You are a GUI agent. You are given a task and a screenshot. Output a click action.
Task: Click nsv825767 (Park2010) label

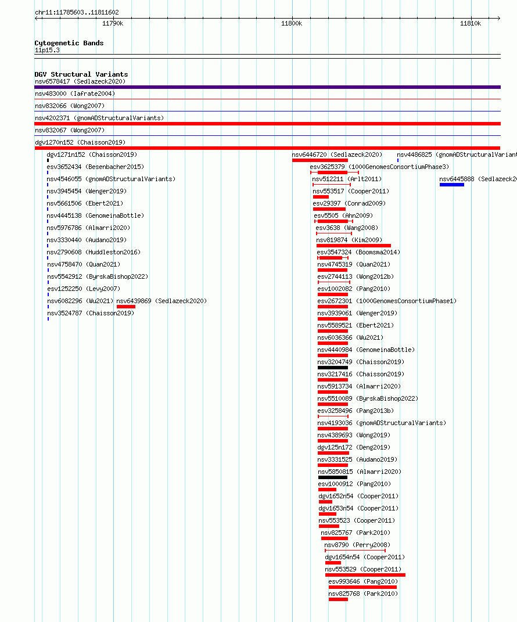pyautogui.click(x=356, y=533)
